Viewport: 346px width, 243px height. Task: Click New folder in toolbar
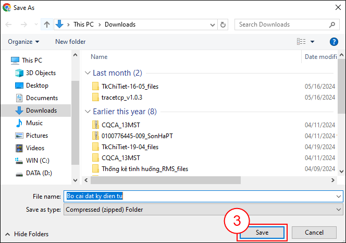70,42
